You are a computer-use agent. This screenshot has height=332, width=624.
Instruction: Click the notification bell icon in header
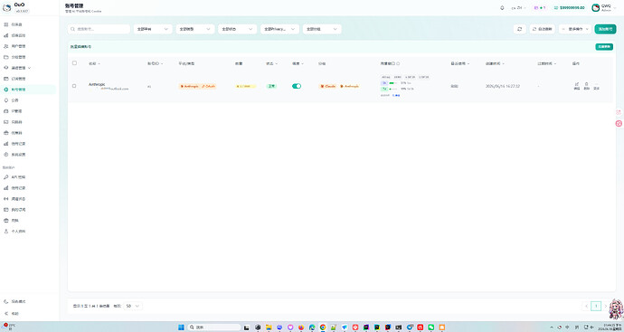(x=502, y=7)
